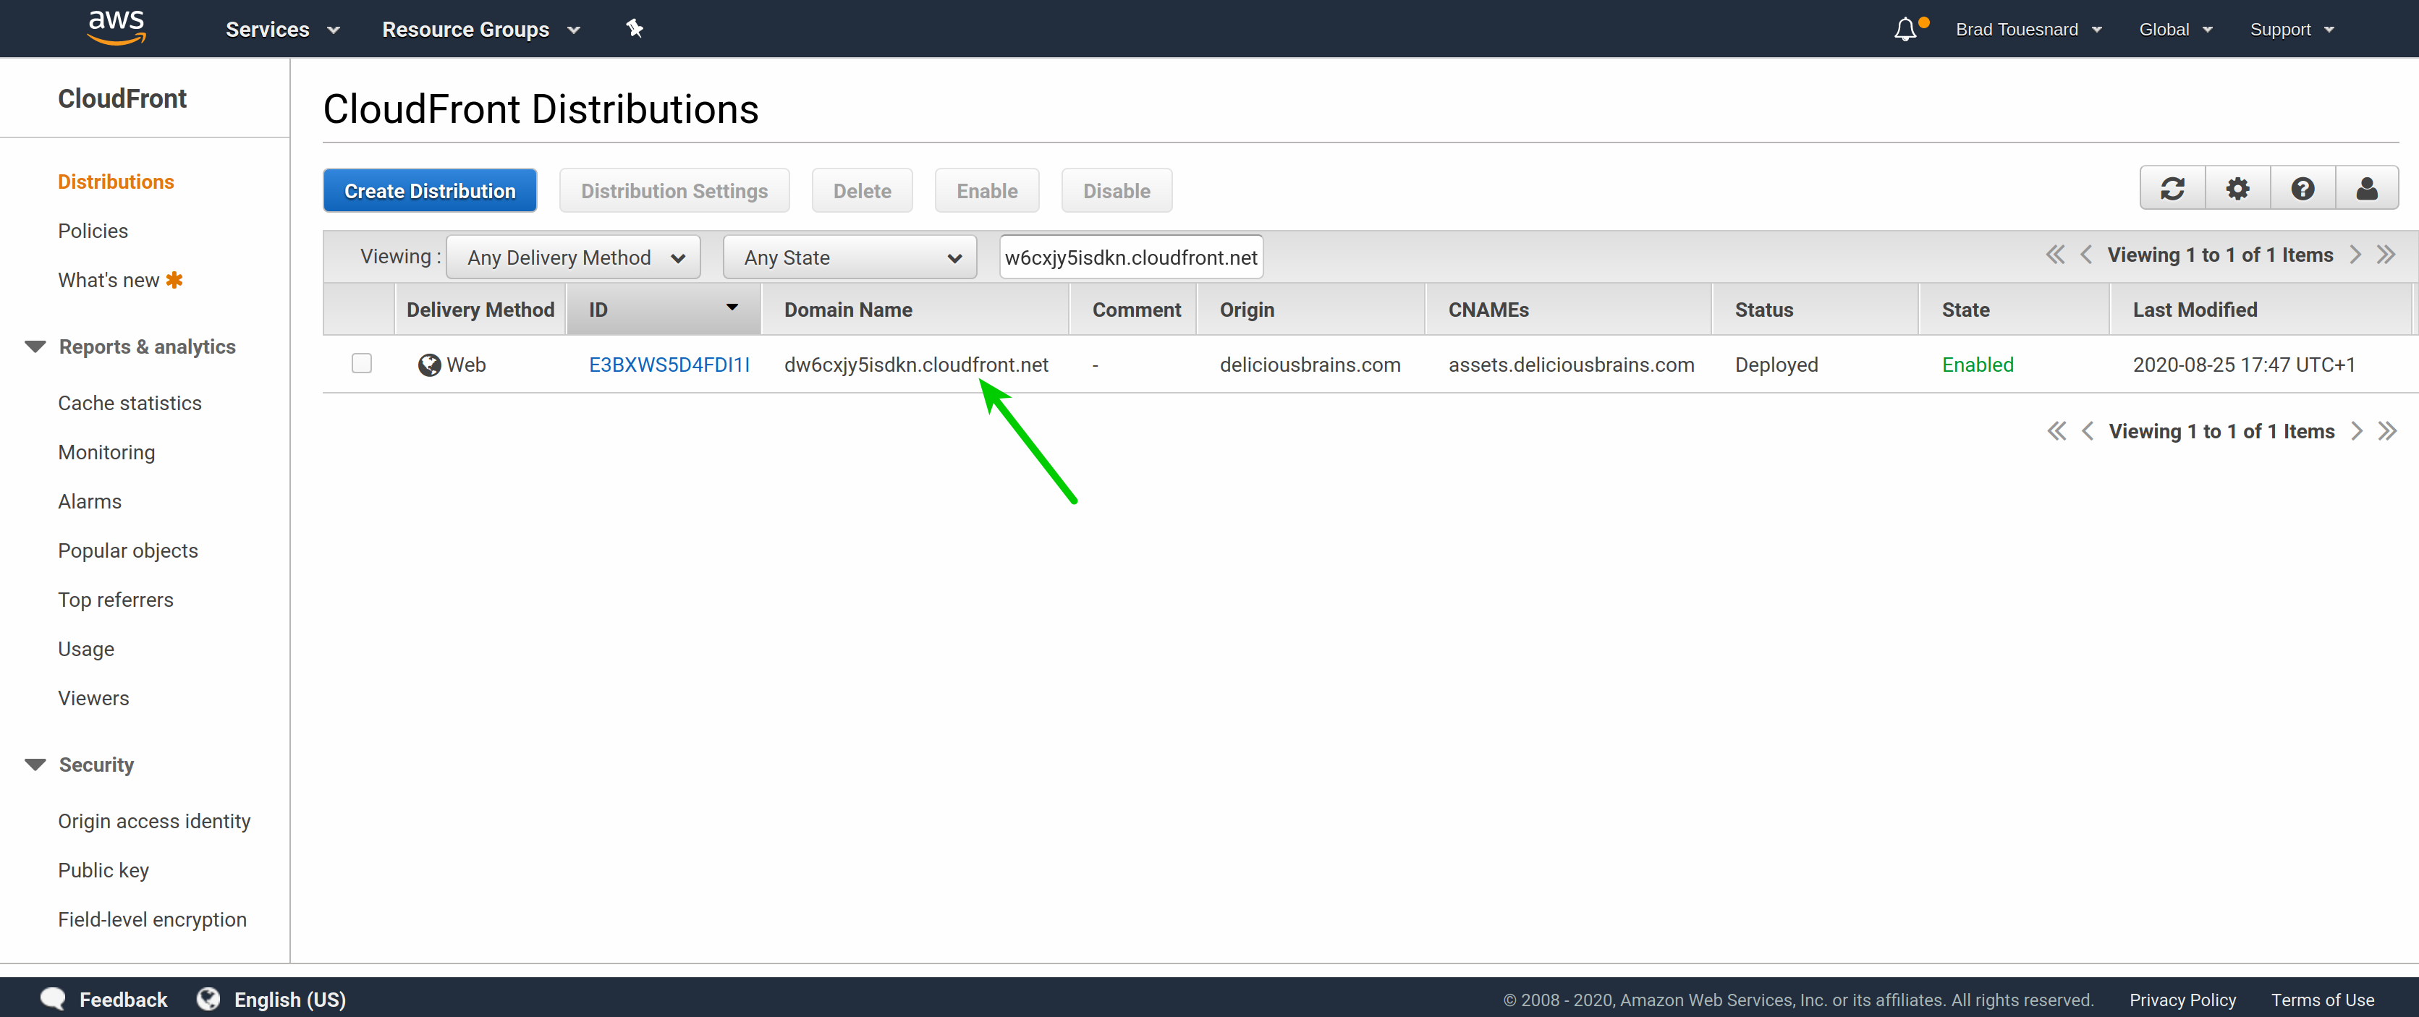Viewport: 2419px width, 1017px height.
Task: Click the Distribution Settings button
Action: [674, 191]
